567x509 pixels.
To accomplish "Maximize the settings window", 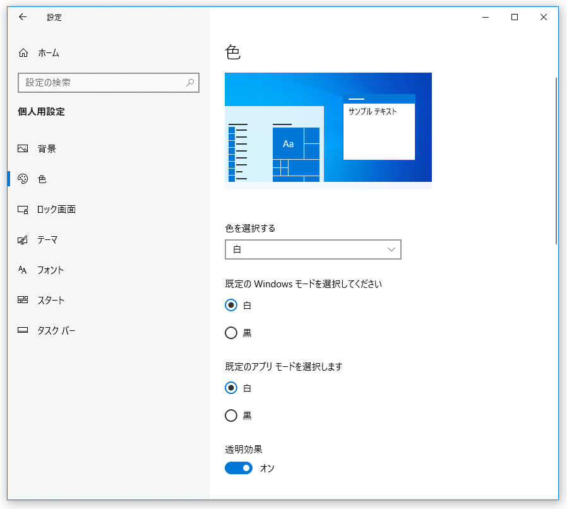I will pyautogui.click(x=515, y=17).
